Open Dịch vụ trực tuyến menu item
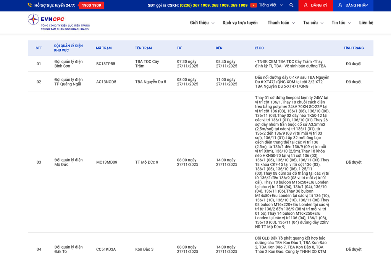Image resolution: width=391 pixels, height=254 pixels. point(240,23)
